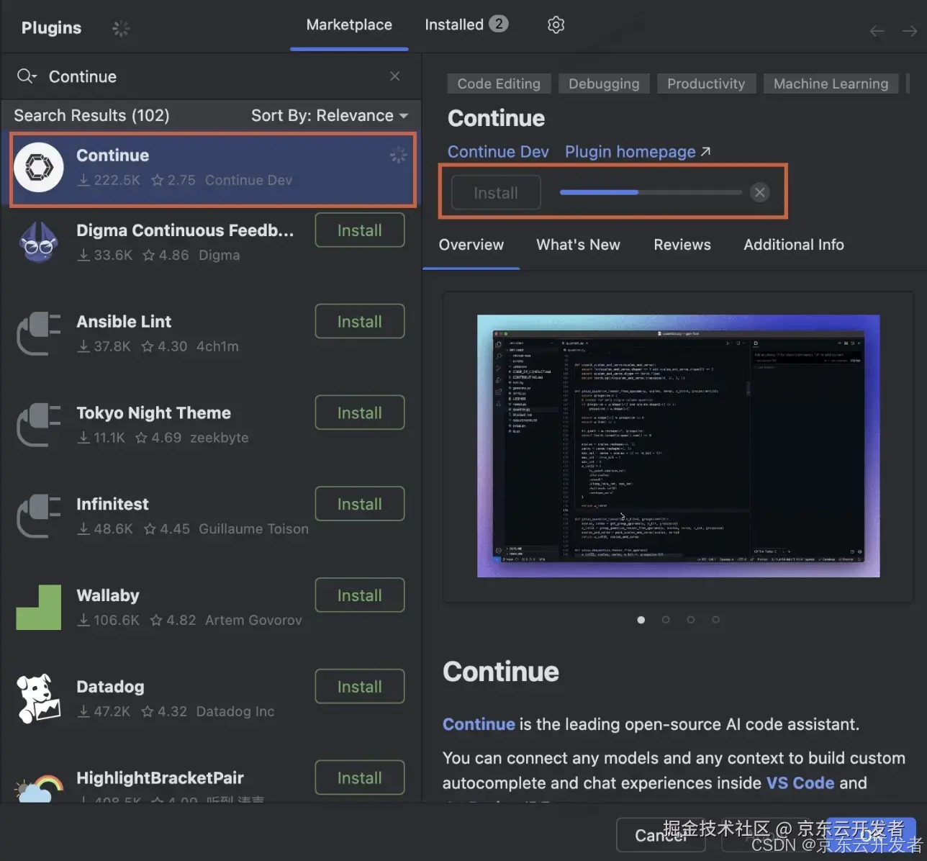Image resolution: width=927 pixels, height=861 pixels.
Task: Install the Tokyo Night Theme plugin
Action: [x=360, y=413]
